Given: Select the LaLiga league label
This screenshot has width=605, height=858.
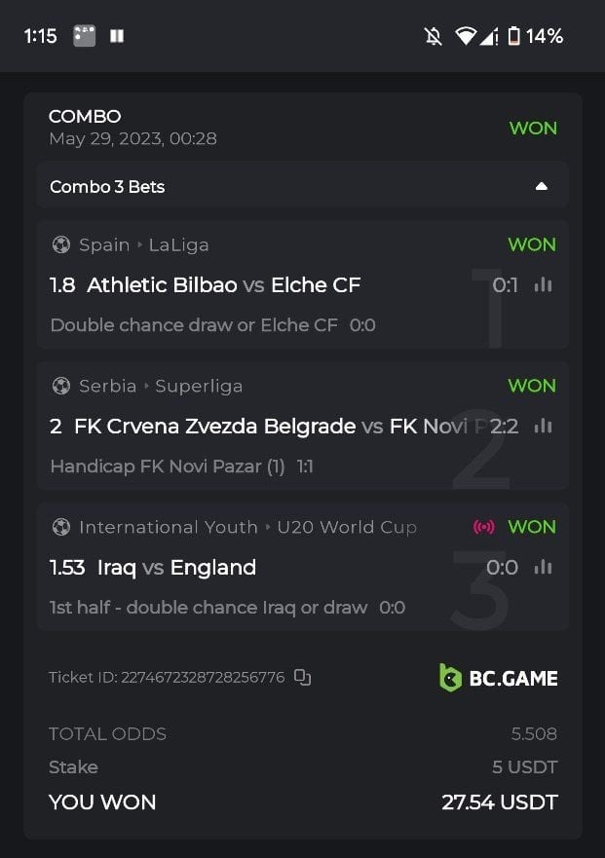Looking at the screenshot, I should pyautogui.click(x=178, y=244).
